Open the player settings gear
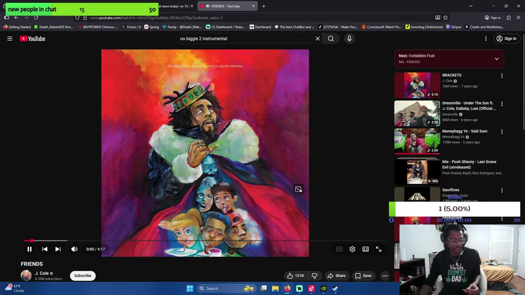Image resolution: width=525 pixels, height=295 pixels. [352, 249]
